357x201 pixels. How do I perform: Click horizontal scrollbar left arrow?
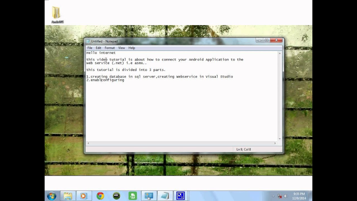tap(88, 143)
